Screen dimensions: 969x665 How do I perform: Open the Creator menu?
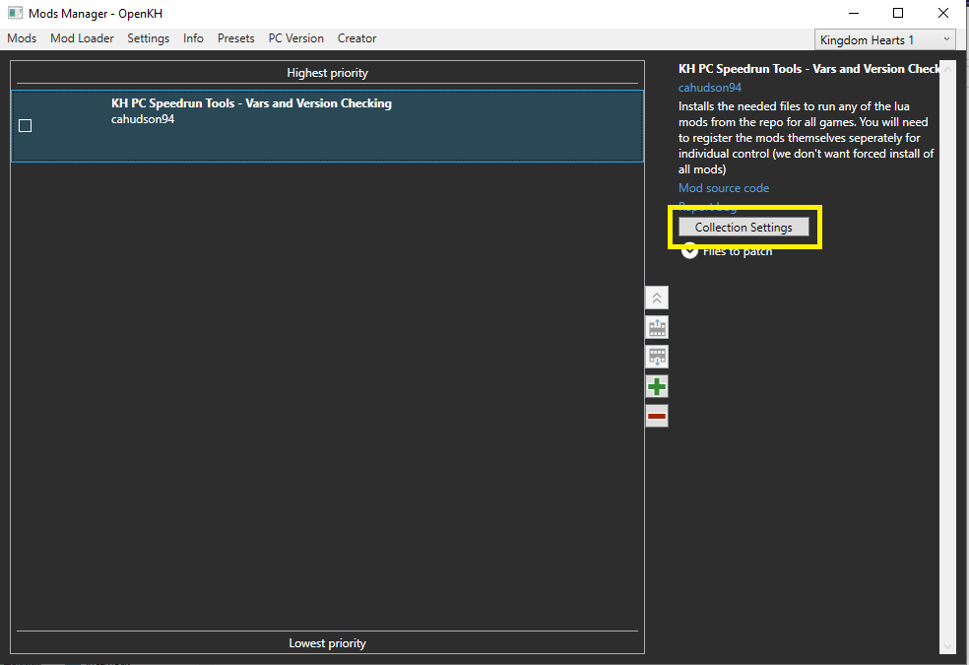(x=357, y=38)
